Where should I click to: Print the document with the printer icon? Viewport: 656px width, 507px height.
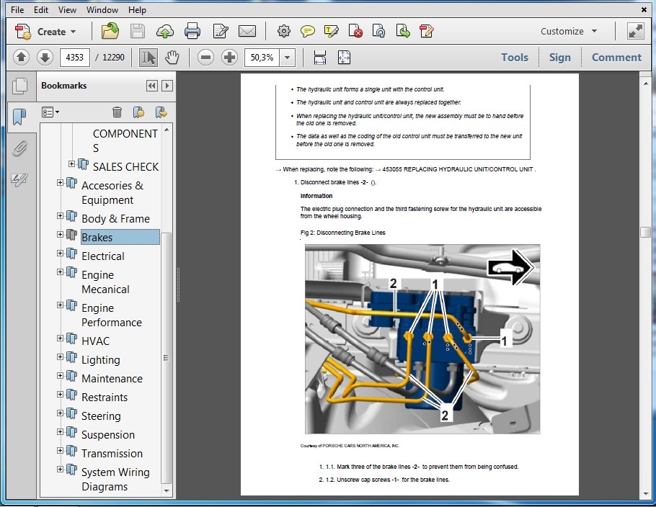click(x=192, y=32)
